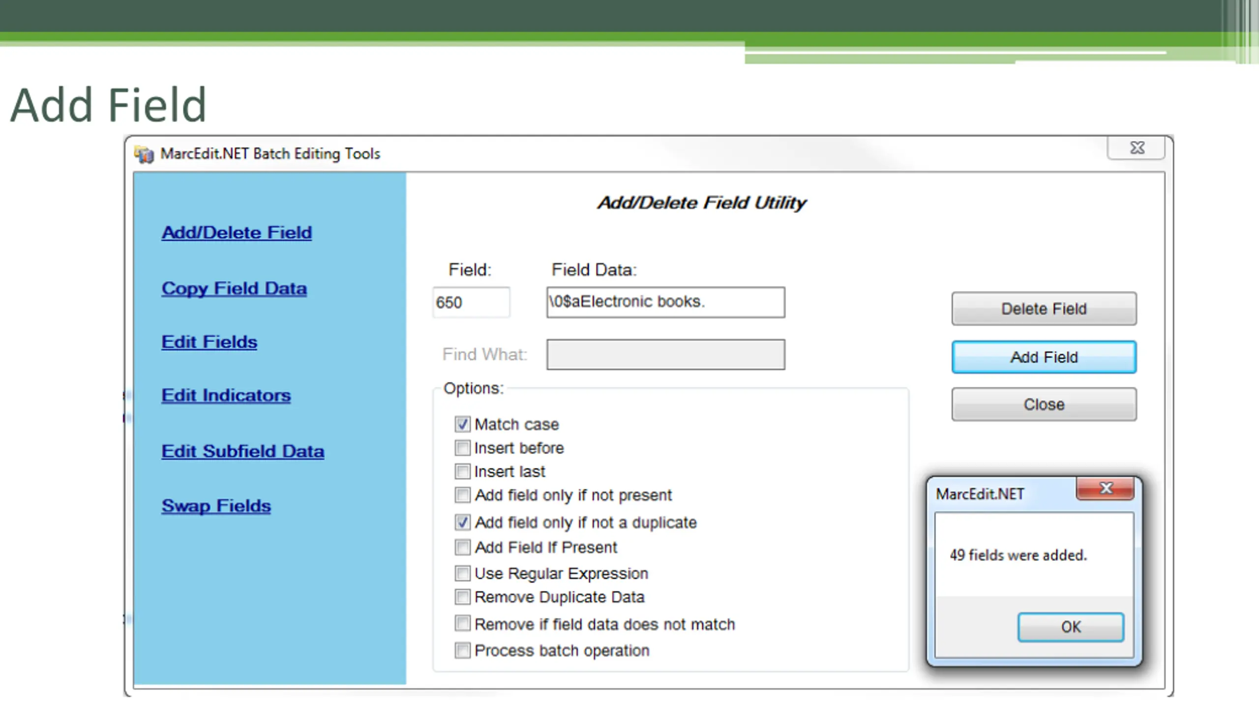Check Remove Duplicate Data
Screen dimensions: 1259x708
[x=462, y=597]
